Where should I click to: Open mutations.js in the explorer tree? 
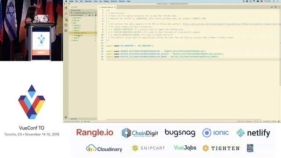tap(83, 35)
